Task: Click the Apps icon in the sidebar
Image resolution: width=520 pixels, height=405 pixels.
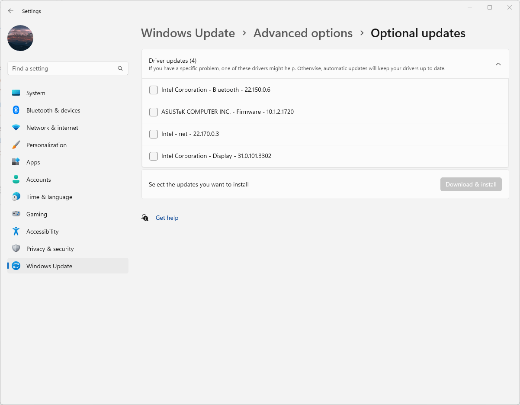Action: point(16,162)
